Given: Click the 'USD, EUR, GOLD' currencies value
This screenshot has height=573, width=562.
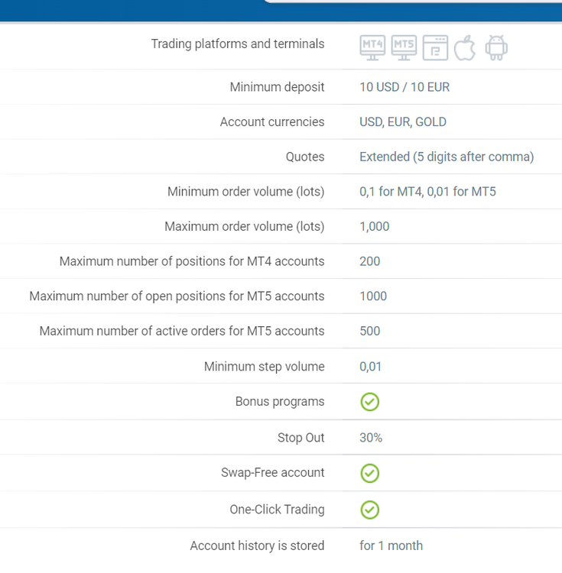Looking at the screenshot, I should click(403, 121).
